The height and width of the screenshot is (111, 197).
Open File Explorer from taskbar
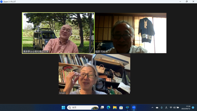point(115,108)
